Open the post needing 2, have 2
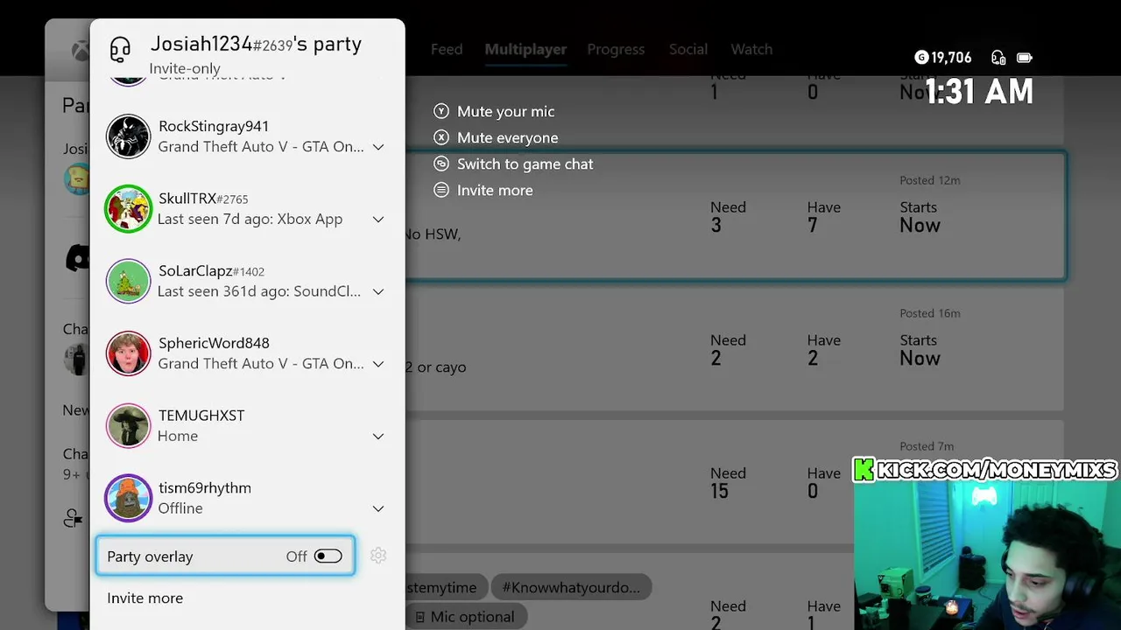This screenshot has height=630, width=1121. pyautogui.click(x=734, y=349)
